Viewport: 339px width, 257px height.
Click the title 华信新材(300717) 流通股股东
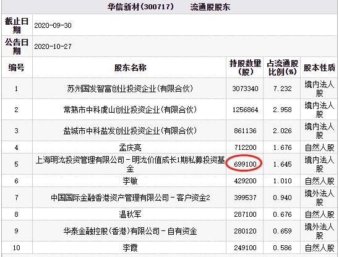coord(169,7)
